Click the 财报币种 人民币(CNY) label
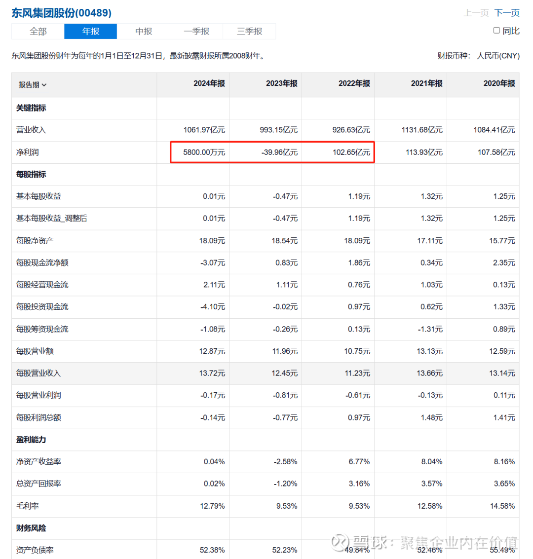Image resolution: width=533 pixels, height=559 pixels. [x=478, y=56]
